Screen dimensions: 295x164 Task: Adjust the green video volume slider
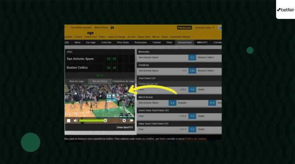pos(93,121)
